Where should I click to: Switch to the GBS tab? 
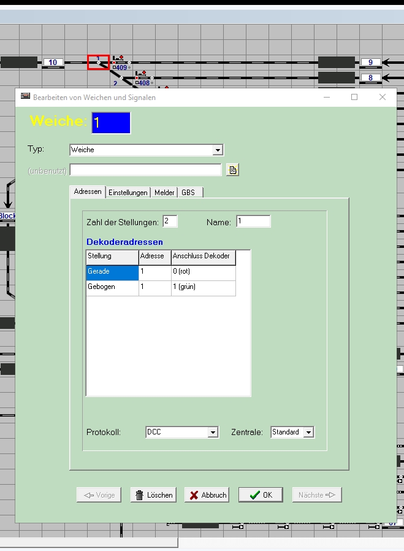pyautogui.click(x=188, y=193)
